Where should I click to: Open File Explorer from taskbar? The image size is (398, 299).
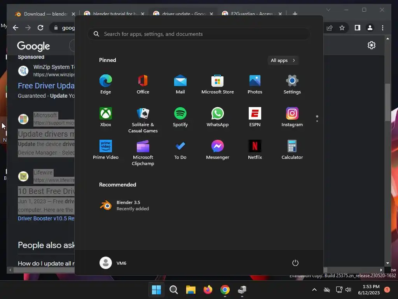pos(190,290)
